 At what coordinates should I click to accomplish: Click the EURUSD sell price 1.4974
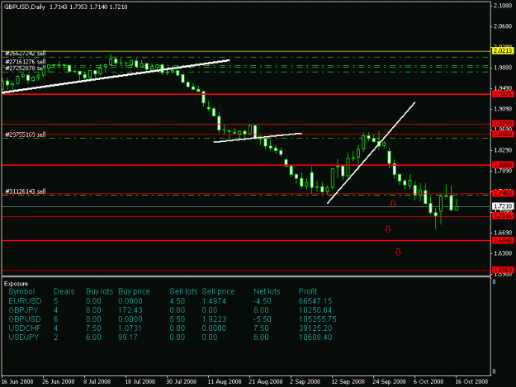(214, 301)
